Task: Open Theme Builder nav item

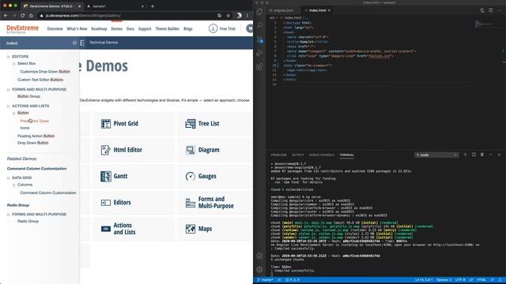Action: tap(167, 28)
